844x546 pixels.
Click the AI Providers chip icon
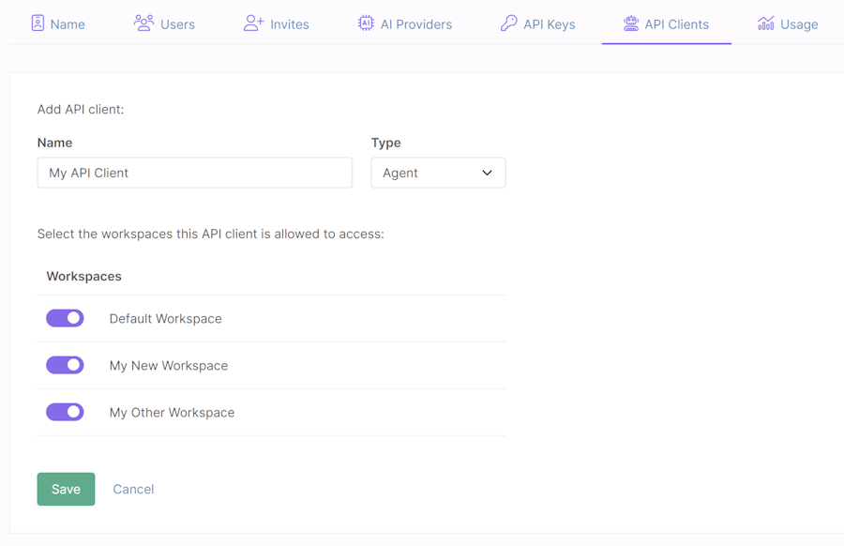click(366, 23)
